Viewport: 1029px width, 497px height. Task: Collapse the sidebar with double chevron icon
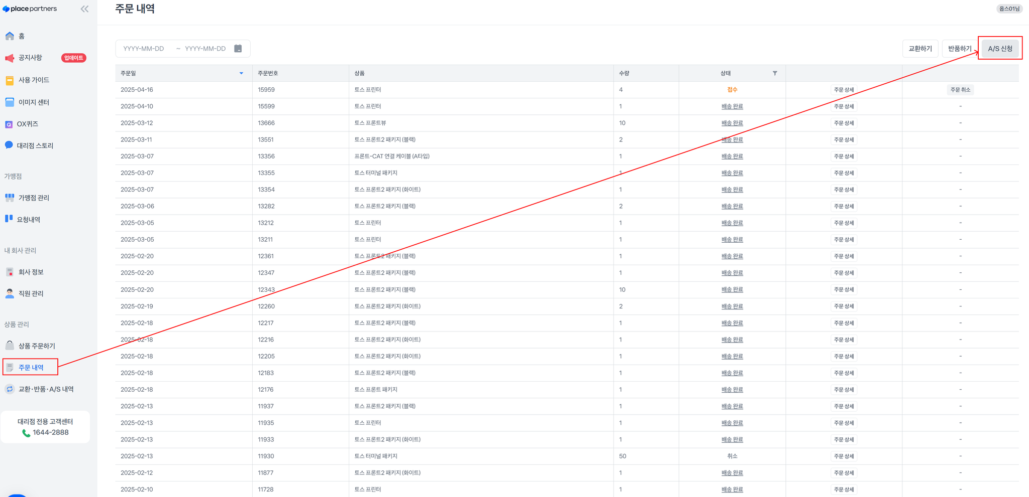84,9
